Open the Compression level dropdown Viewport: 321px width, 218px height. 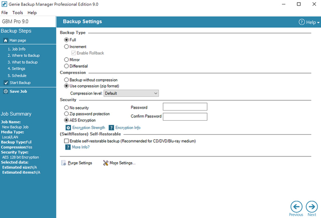131,93
